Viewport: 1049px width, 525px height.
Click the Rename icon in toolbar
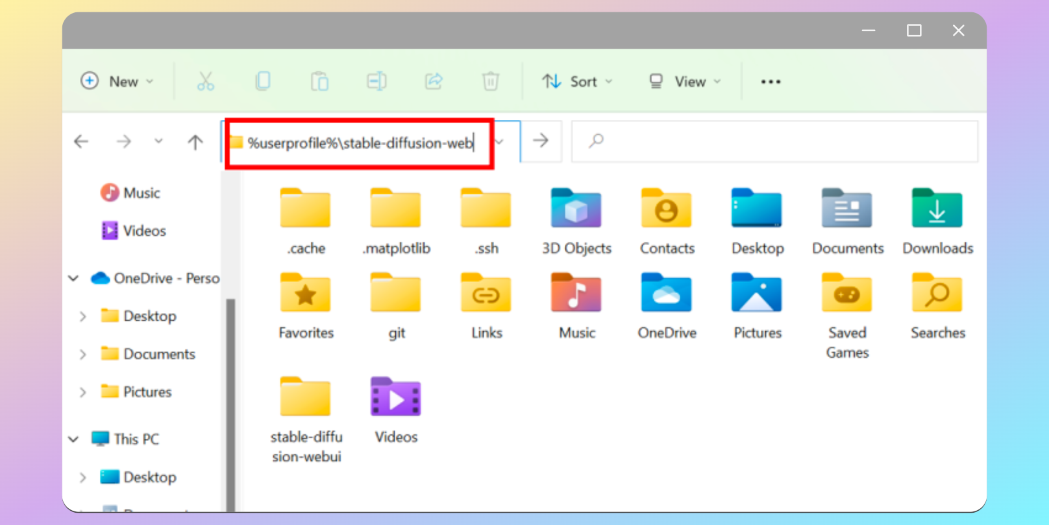coord(376,81)
